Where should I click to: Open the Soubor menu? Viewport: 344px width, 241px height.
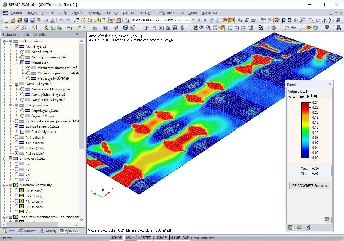coord(17,13)
